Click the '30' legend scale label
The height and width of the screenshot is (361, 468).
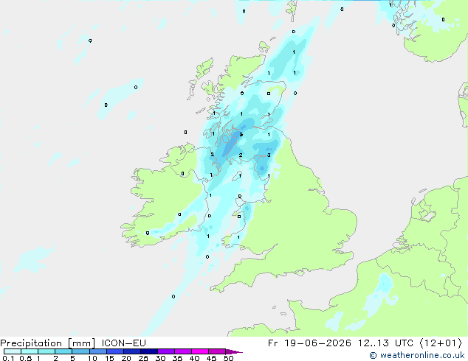pos(160,358)
